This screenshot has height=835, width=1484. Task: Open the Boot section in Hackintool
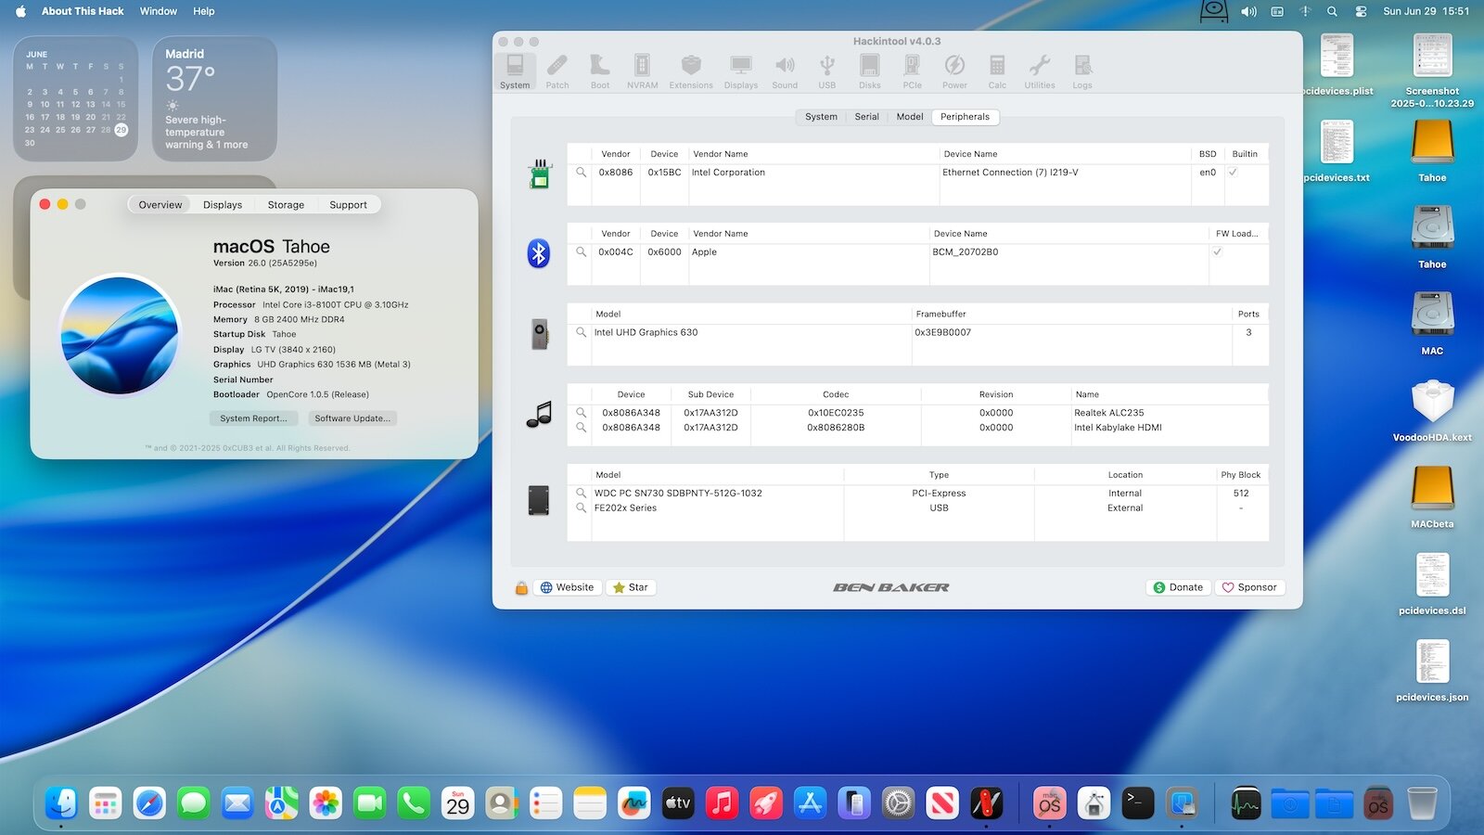(x=600, y=71)
